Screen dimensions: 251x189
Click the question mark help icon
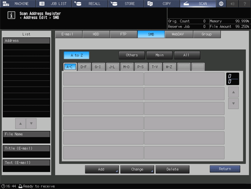pos(245,3)
